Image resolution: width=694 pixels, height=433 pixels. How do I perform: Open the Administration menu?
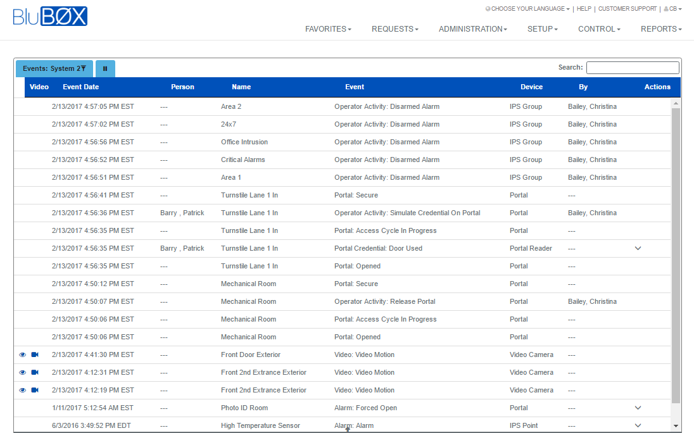tap(472, 29)
